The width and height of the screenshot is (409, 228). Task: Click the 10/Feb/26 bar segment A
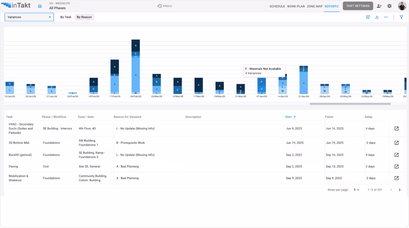coord(94,82)
